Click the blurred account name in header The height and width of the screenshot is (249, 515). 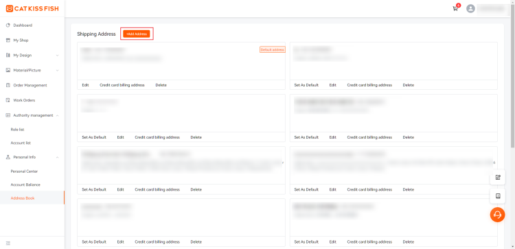coord(492,9)
